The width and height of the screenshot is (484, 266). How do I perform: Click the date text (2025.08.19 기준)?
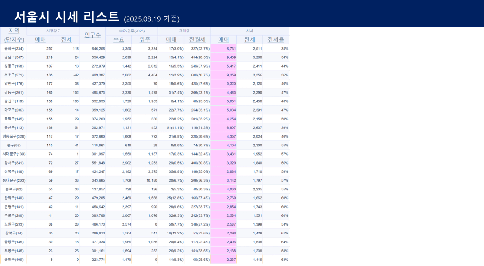[152, 19]
